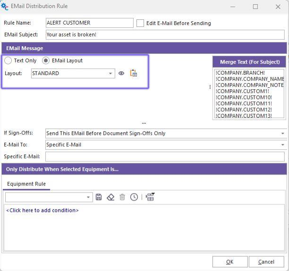Click the clipboard icon beside the Layout dropdown
289x271 pixels.
(x=134, y=73)
